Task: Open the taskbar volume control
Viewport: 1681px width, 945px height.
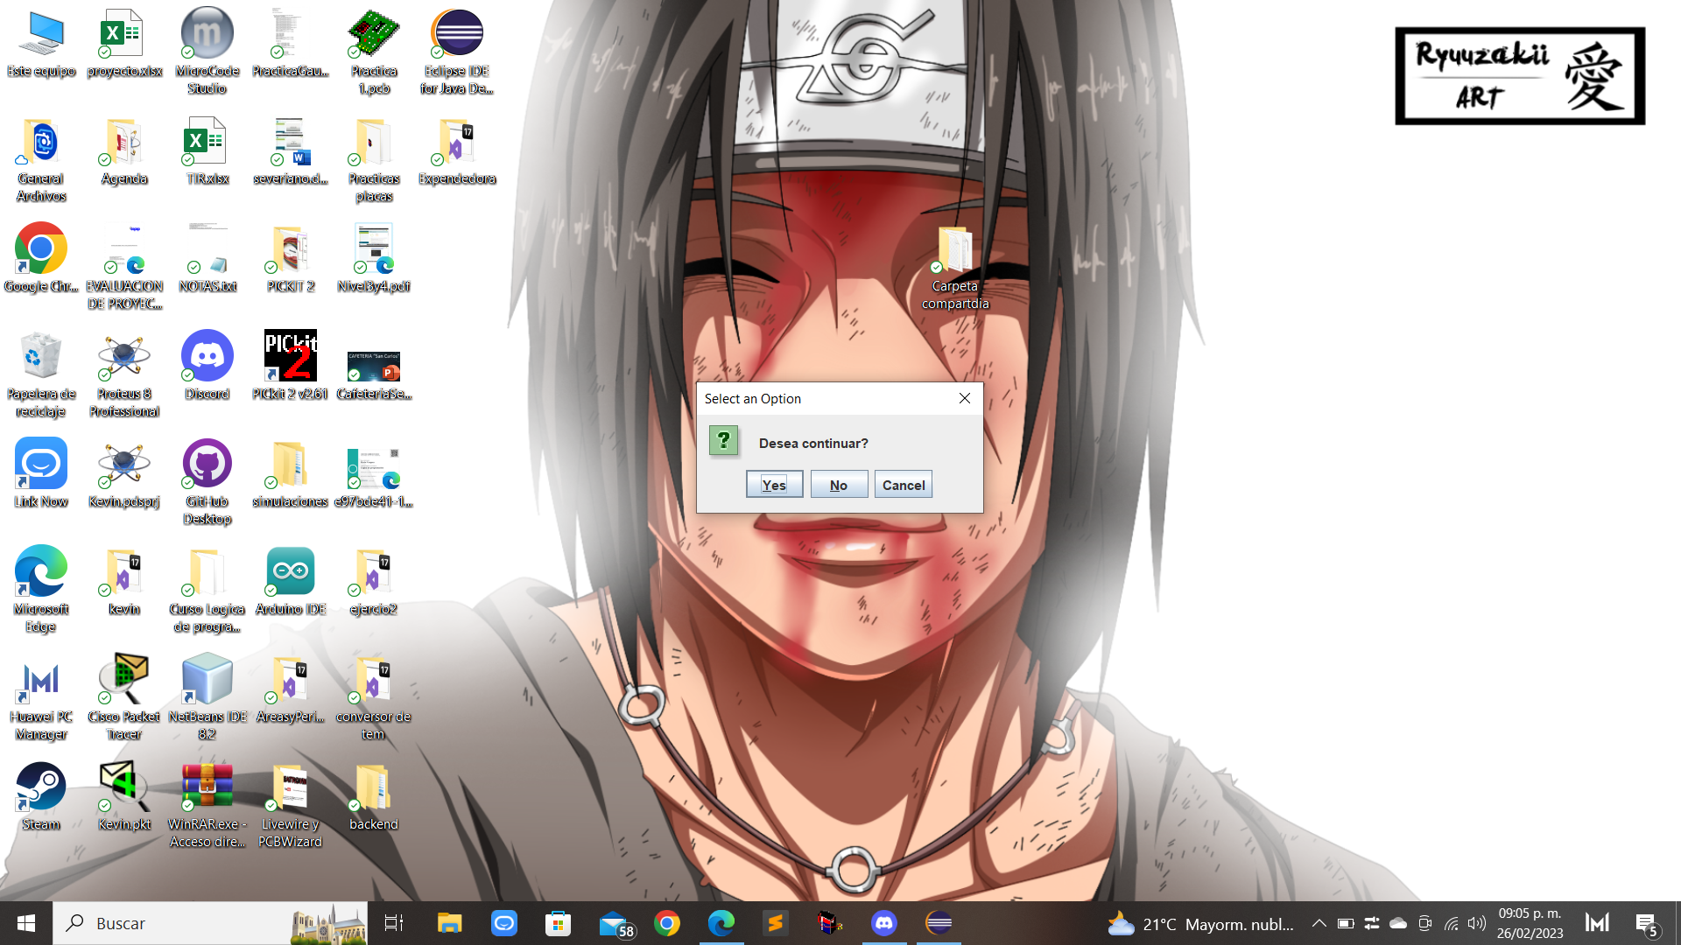Action: 1477,923
